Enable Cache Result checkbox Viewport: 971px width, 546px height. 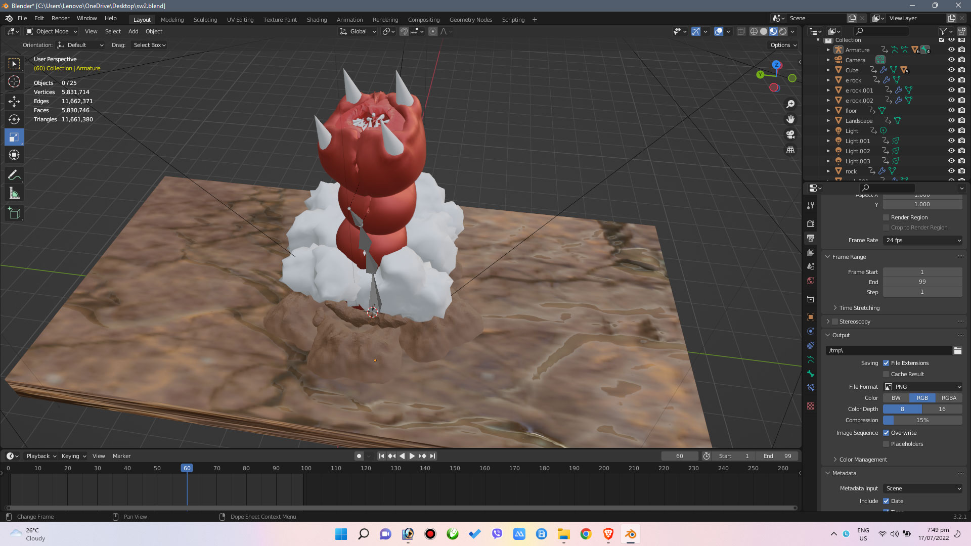point(886,374)
